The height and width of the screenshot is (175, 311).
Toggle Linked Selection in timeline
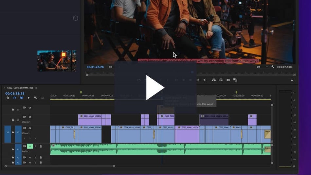pos(22,98)
